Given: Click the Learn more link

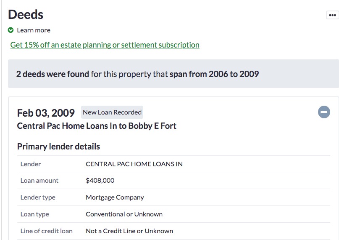Looking at the screenshot, I should [34, 30].
